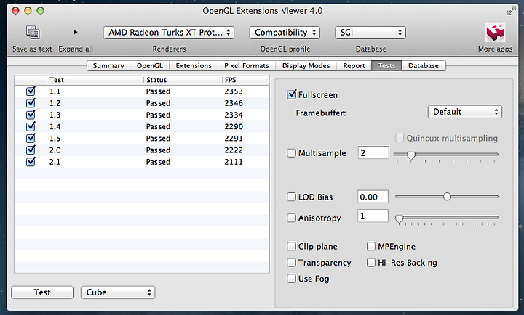This screenshot has width=524, height=315.
Task: Enable the Hi-Res Backing checkbox
Action: tap(371, 262)
